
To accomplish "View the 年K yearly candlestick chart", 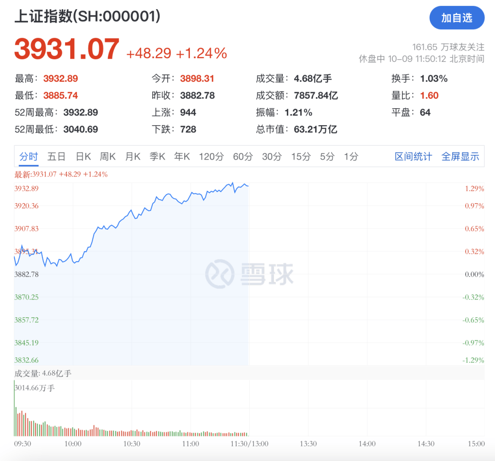I will [x=182, y=156].
